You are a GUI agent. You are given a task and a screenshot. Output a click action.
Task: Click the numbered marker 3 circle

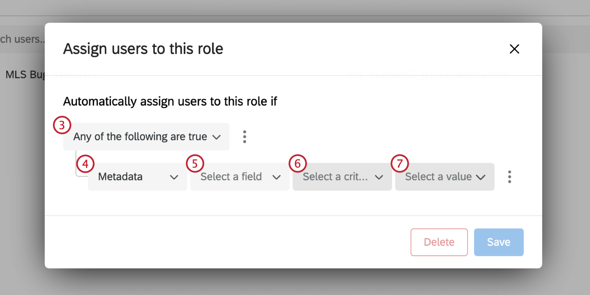point(62,125)
